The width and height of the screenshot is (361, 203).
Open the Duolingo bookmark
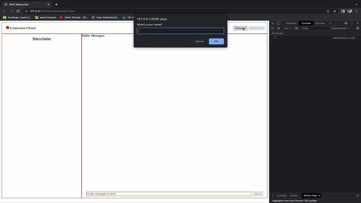(17, 17)
